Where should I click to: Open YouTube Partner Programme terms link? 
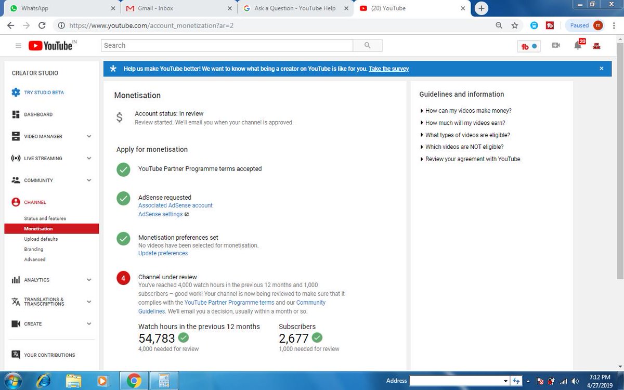tap(229, 303)
